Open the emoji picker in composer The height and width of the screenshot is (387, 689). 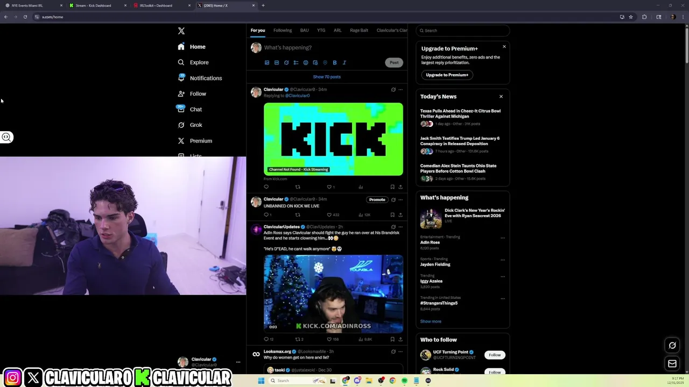tap(306, 62)
